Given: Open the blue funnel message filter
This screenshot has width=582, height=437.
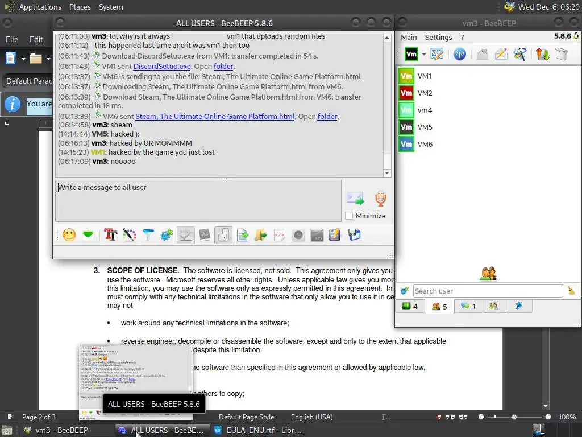Looking at the screenshot, I should click(x=148, y=235).
